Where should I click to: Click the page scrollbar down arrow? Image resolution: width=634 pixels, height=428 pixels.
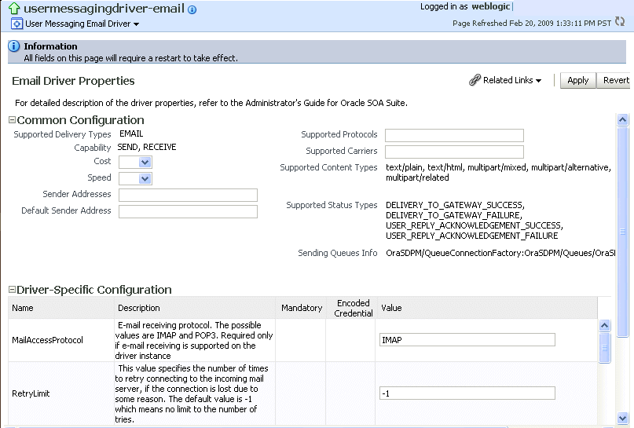click(623, 418)
